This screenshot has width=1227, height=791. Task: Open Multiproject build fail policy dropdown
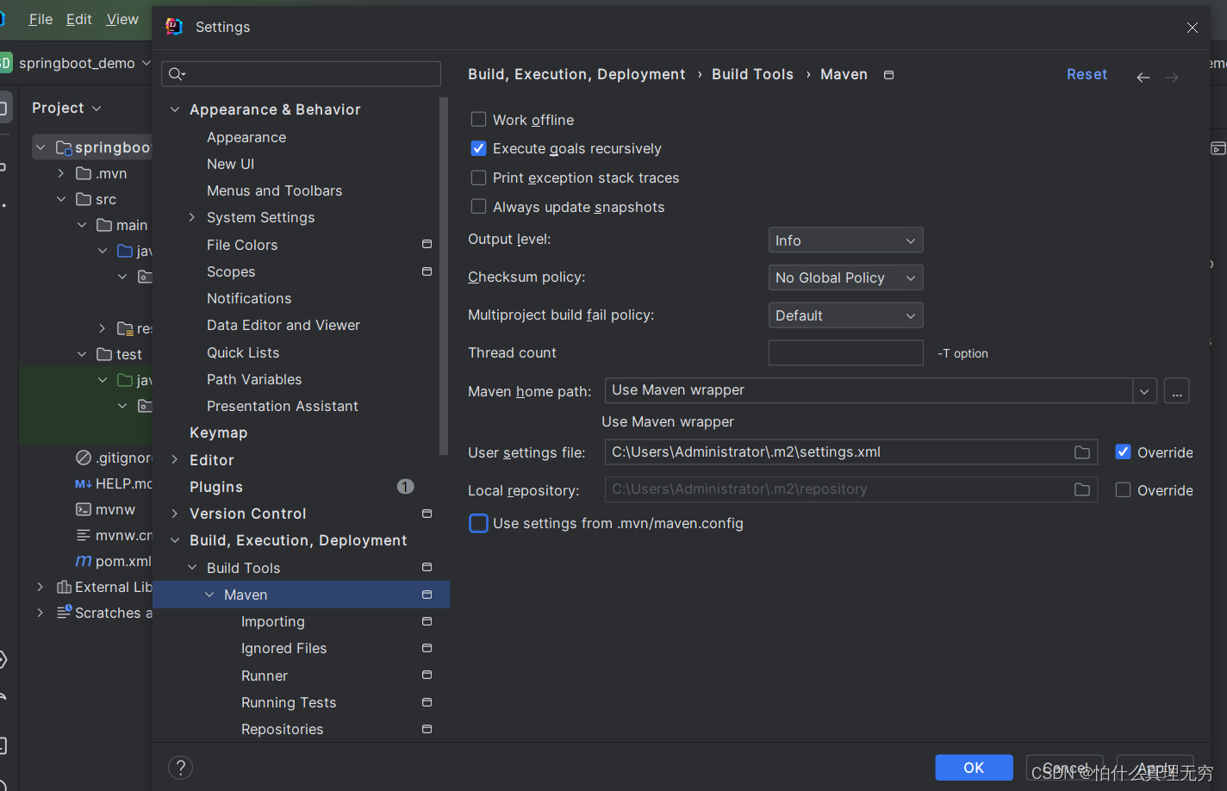click(845, 315)
